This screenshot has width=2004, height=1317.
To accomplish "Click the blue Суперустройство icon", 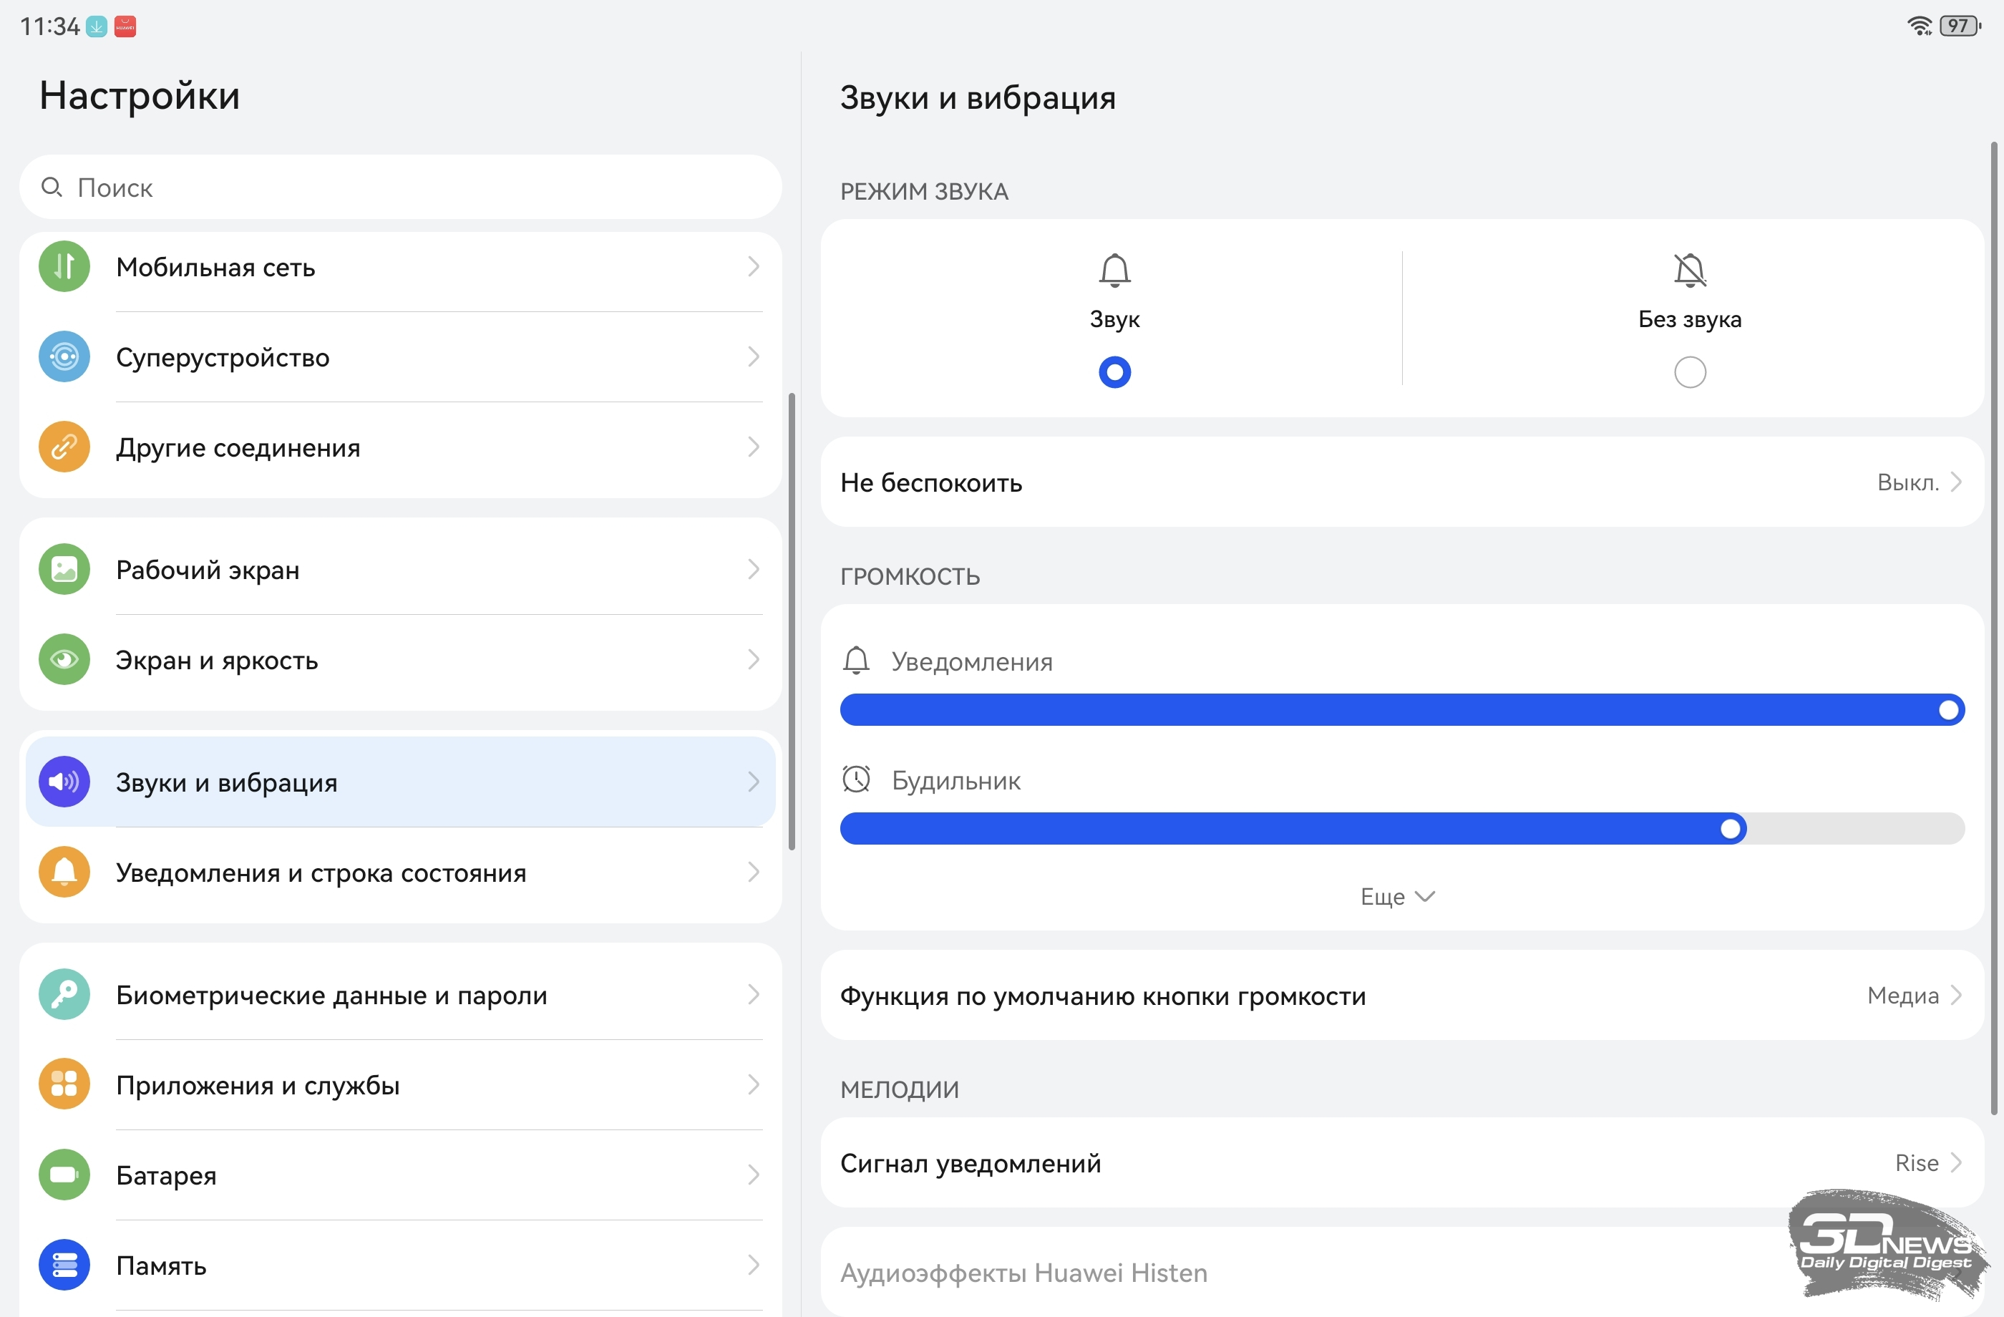I will [64, 357].
